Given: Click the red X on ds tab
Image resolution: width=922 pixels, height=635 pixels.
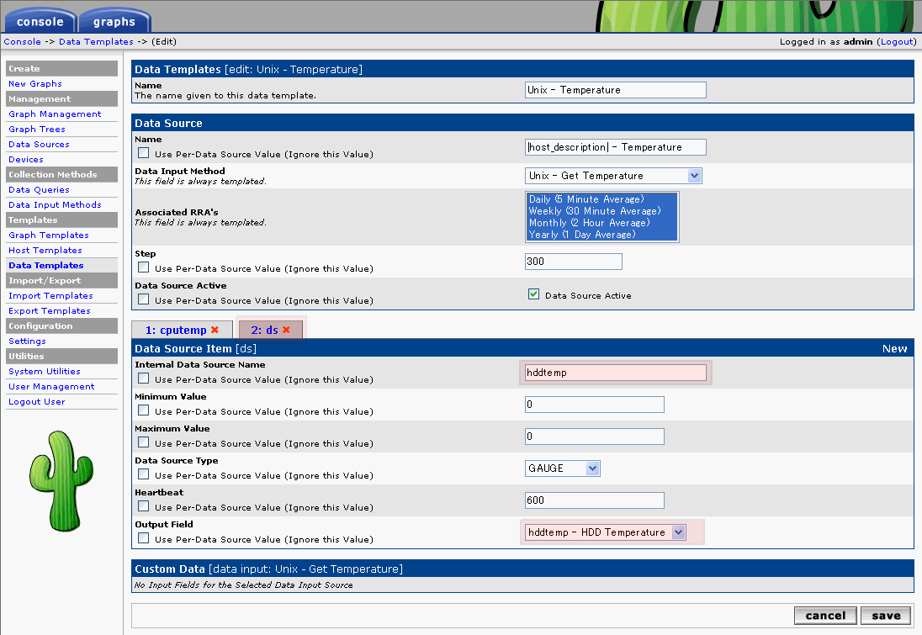Looking at the screenshot, I should (x=286, y=331).
